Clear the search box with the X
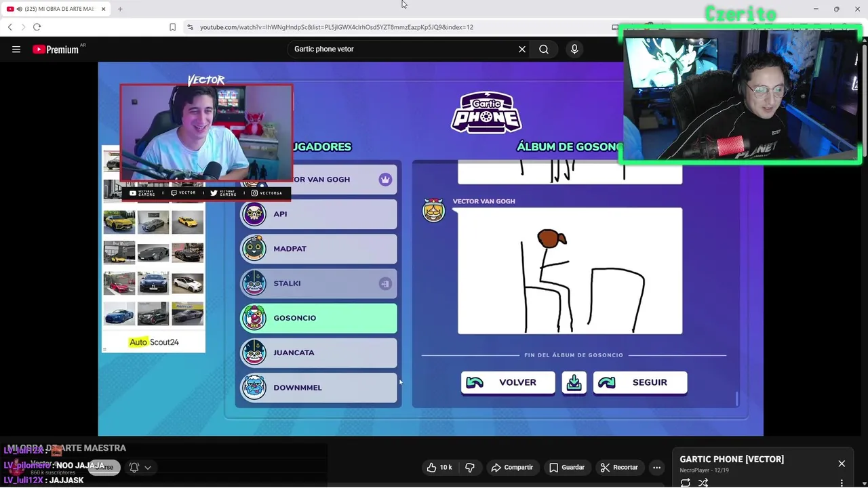The image size is (868, 488). click(x=522, y=49)
